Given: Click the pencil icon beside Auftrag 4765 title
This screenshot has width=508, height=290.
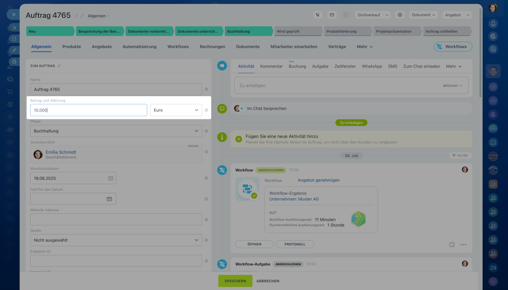Looking at the screenshot, I should [76, 16].
